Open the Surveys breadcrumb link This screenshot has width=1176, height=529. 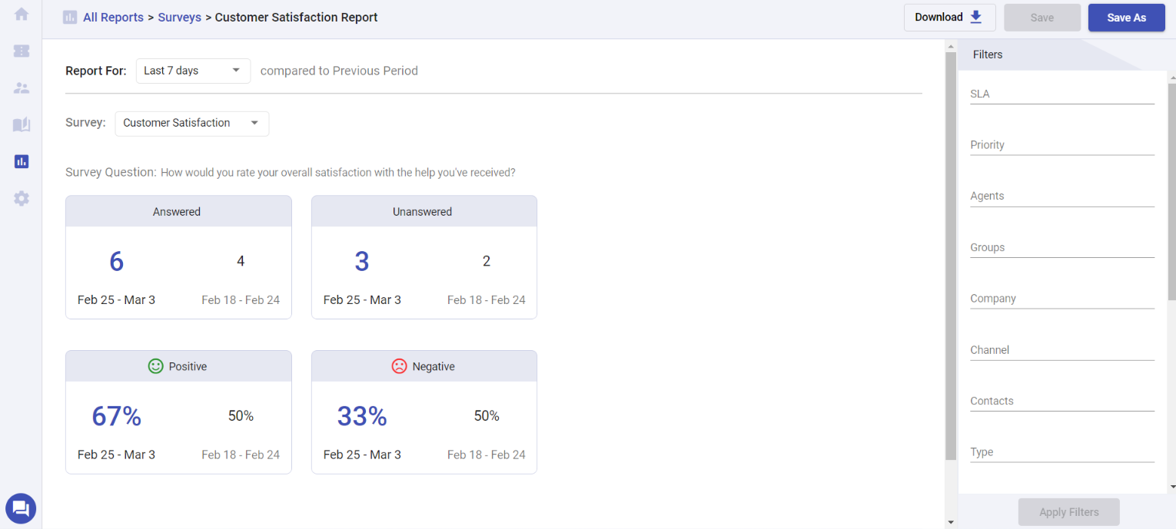pyautogui.click(x=179, y=17)
